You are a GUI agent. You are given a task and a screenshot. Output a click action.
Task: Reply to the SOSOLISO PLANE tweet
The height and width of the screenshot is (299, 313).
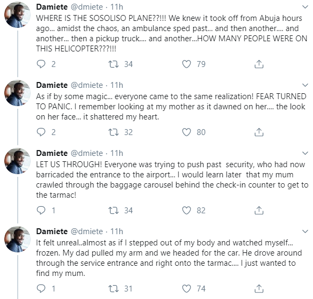(x=41, y=64)
